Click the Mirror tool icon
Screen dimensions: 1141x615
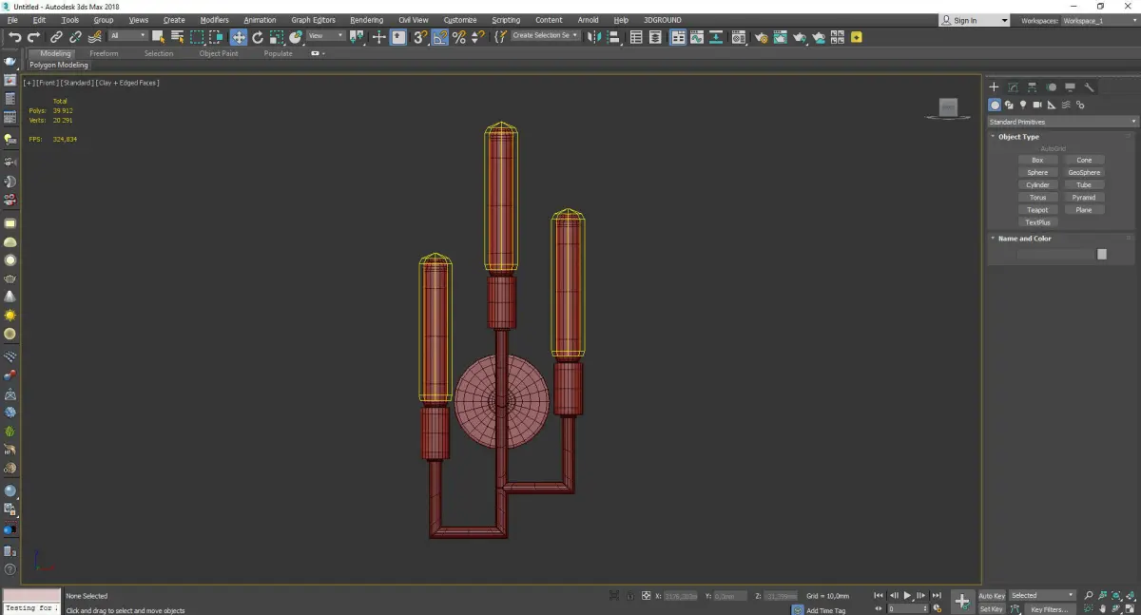593,37
